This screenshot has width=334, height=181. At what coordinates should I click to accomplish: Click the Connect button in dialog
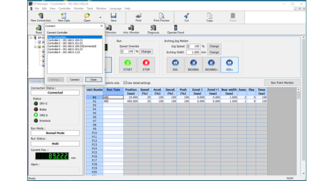coord(75,79)
